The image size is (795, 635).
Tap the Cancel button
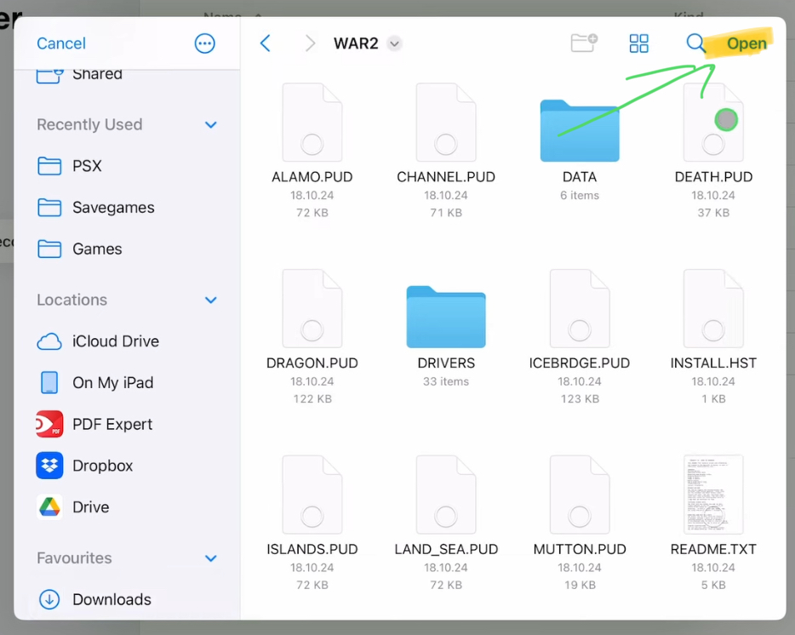click(60, 43)
